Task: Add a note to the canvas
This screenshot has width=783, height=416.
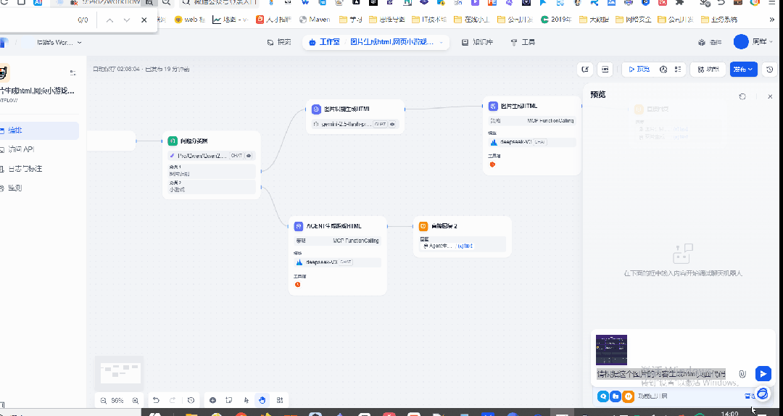Action: [x=229, y=401]
